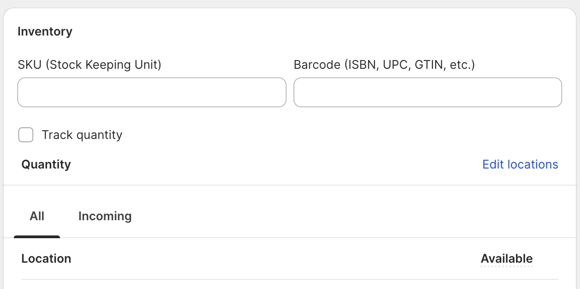The width and height of the screenshot is (580, 289).
Task: Click the SKU field label text
Action: (89, 65)
